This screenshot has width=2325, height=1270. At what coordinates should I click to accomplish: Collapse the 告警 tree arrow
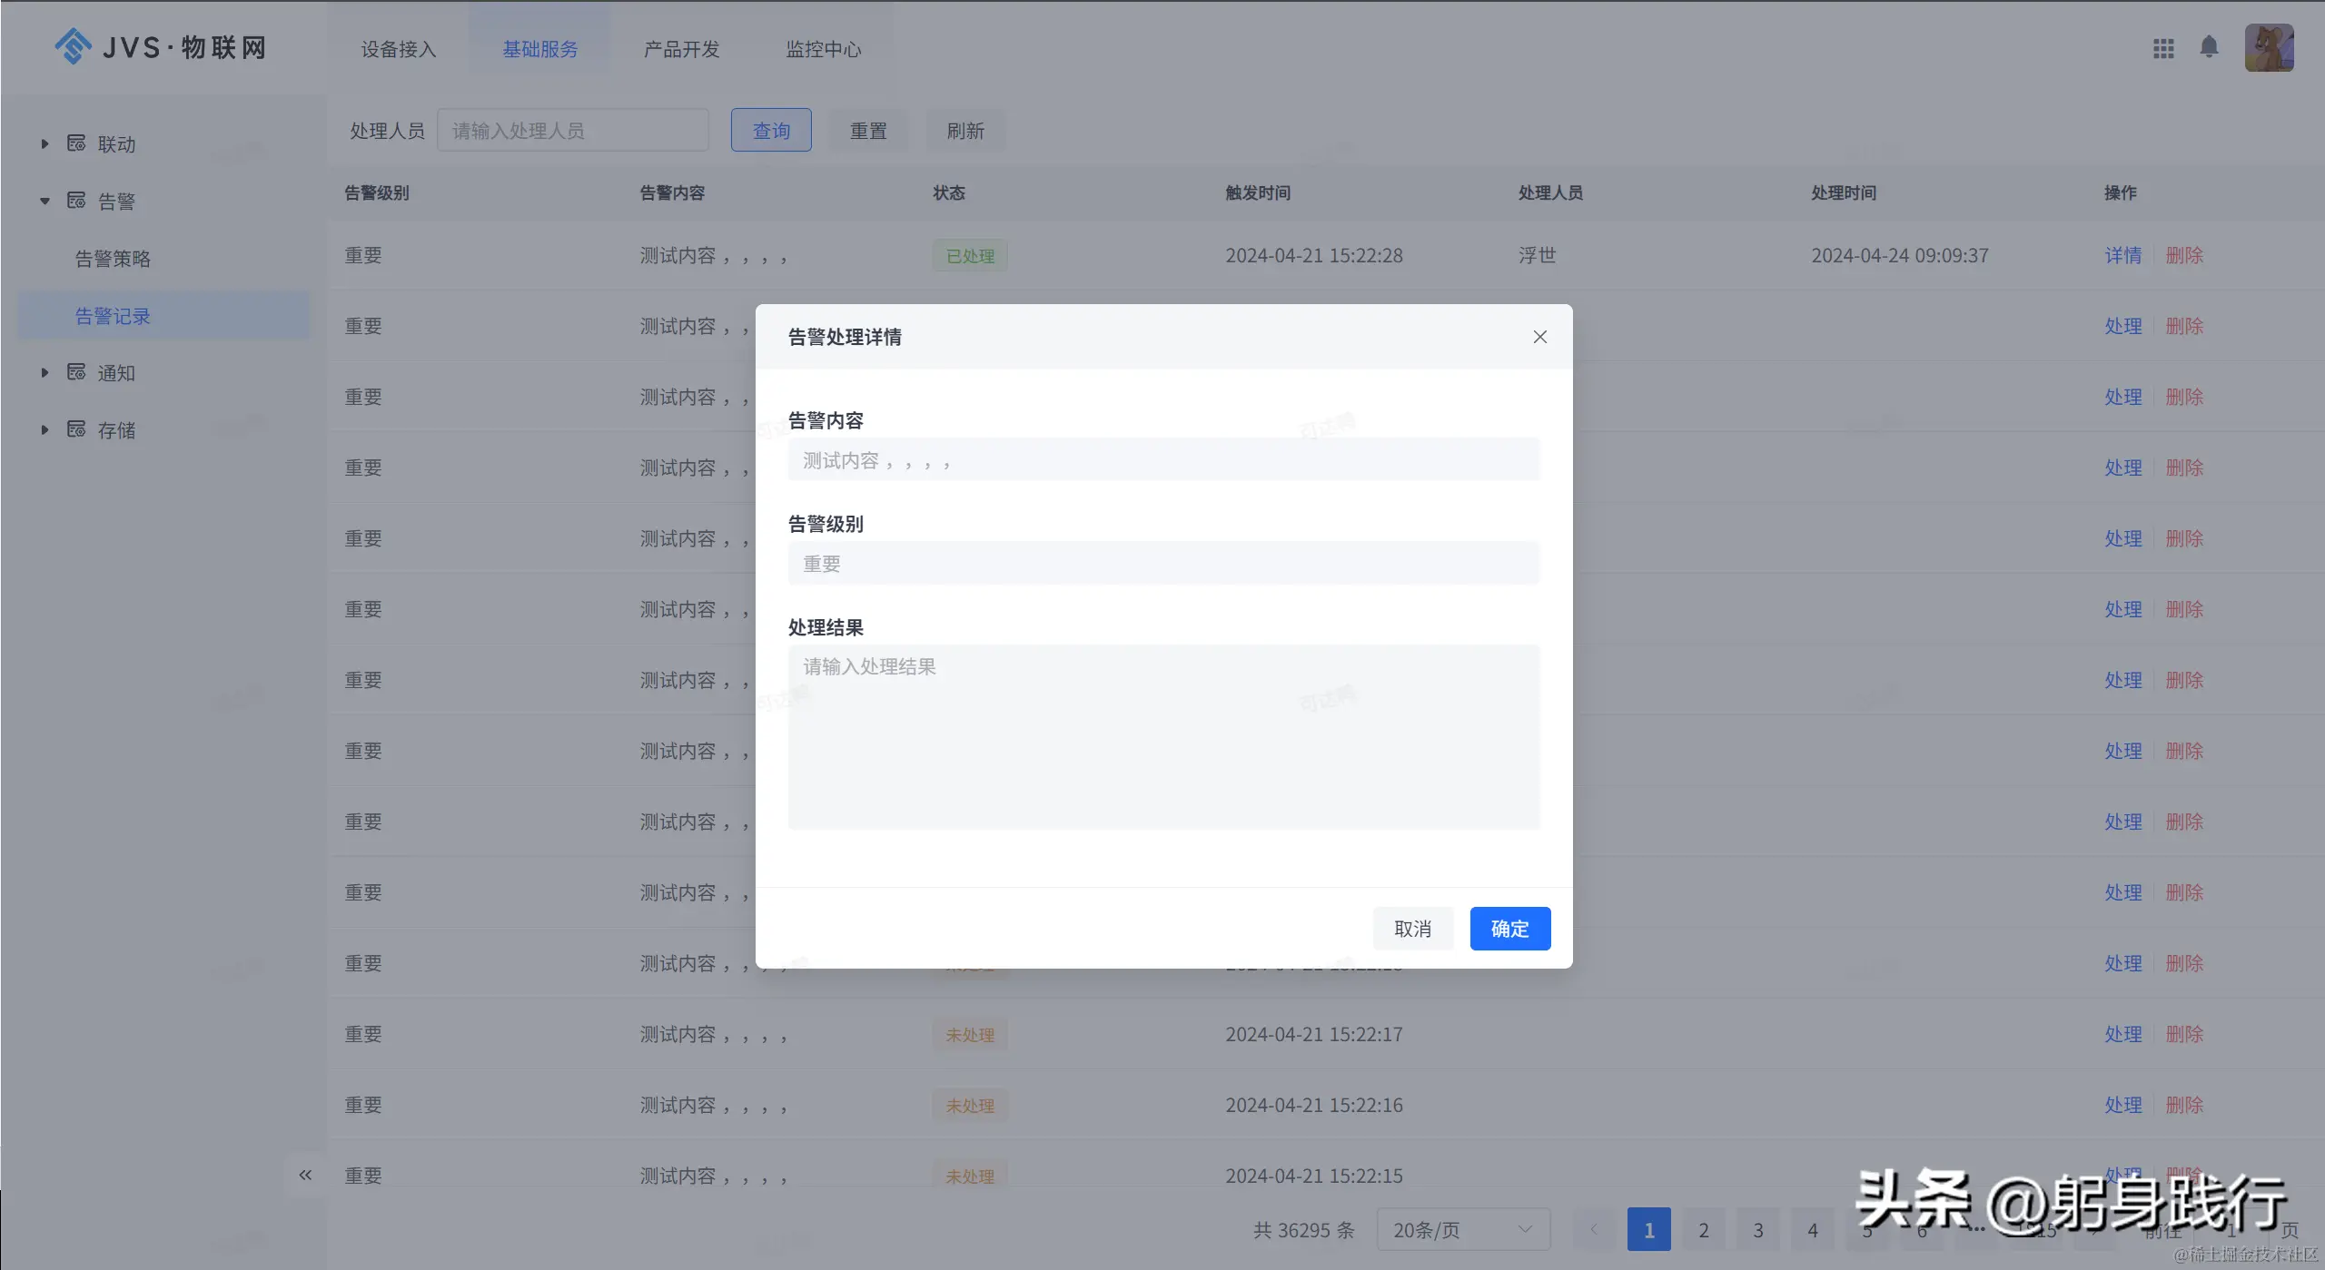click(45, 201)
